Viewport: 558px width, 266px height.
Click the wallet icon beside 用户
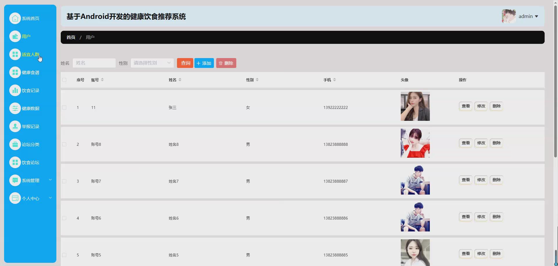coord(15,36)
